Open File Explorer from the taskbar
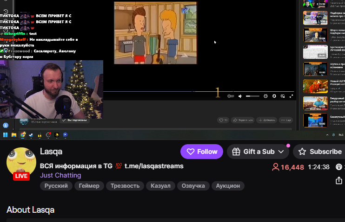This screenshot has height=222, width=345. click(14, 135)
